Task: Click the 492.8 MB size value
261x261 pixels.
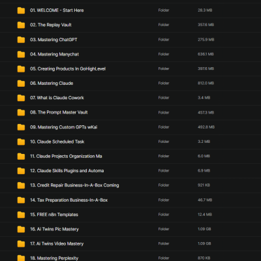Action: pos(206,127)
